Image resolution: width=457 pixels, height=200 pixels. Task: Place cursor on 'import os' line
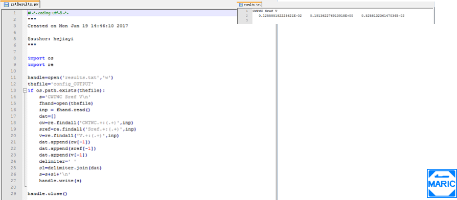[40, 58]
